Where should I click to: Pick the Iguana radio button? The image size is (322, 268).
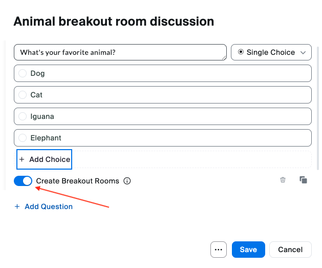pyautogui.click(x=23, y=116)
